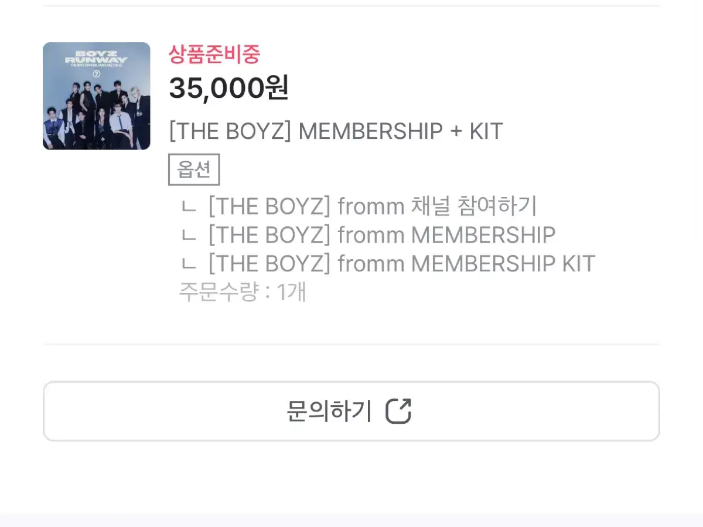Click divider line above product section
Viewport: 703px width, 527px height.
[x=351, y=6]
